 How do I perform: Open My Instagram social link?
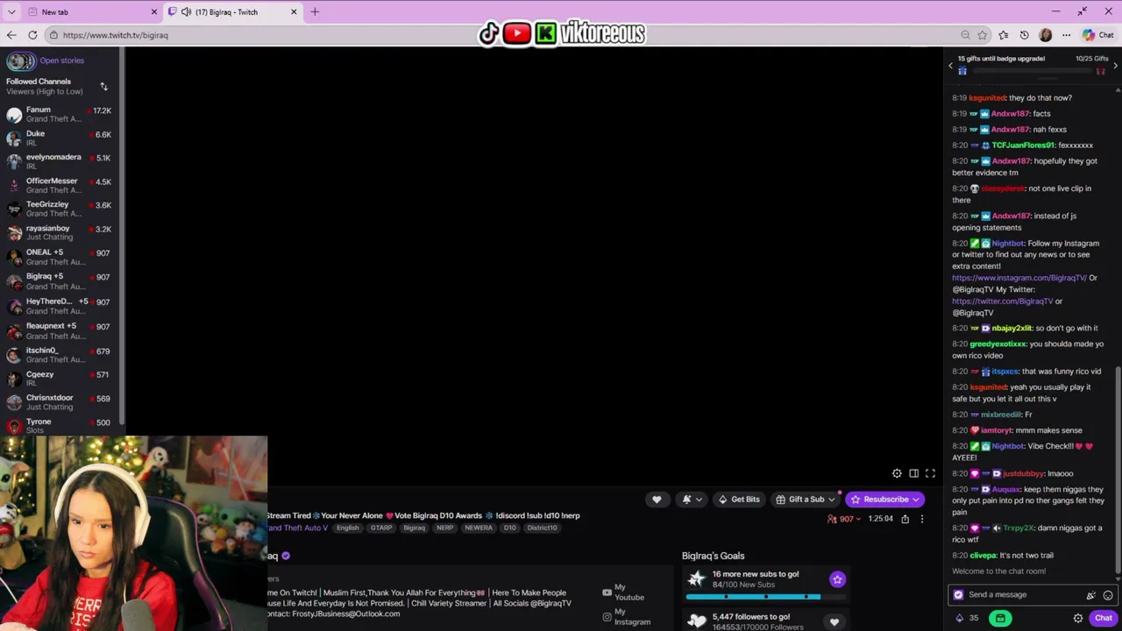(x=626, y=617)
